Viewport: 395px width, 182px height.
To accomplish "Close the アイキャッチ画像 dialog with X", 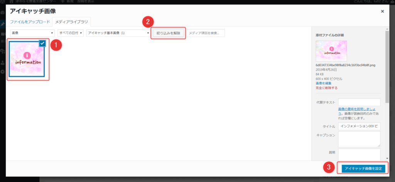I will [382, 12].
